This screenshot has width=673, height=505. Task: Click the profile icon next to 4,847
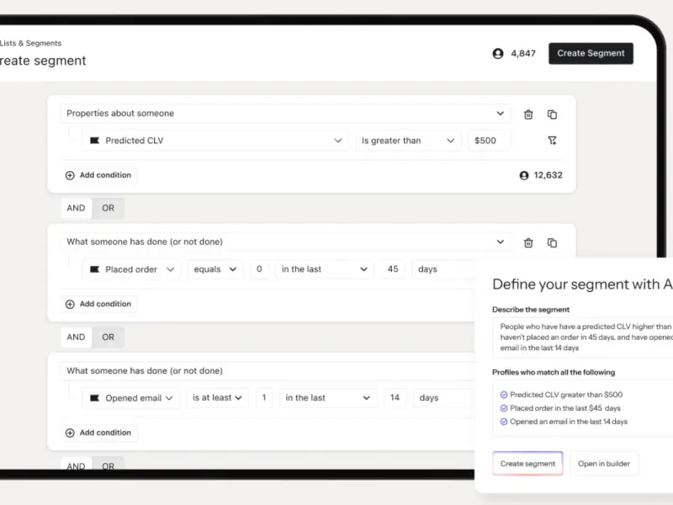498,54
